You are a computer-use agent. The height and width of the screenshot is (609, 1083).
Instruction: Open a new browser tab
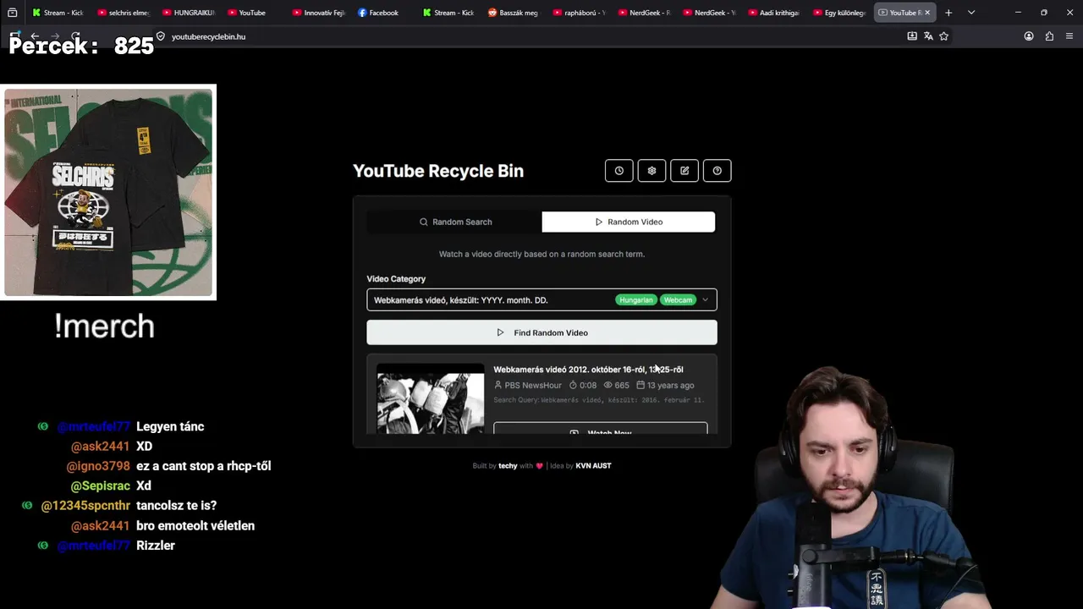[948, 13]
